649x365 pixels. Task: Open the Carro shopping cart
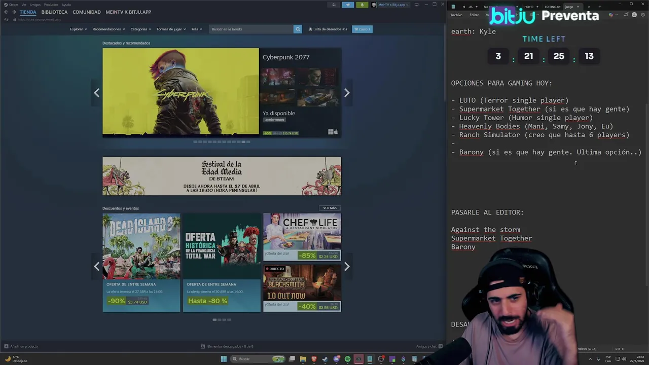(362, 29)
